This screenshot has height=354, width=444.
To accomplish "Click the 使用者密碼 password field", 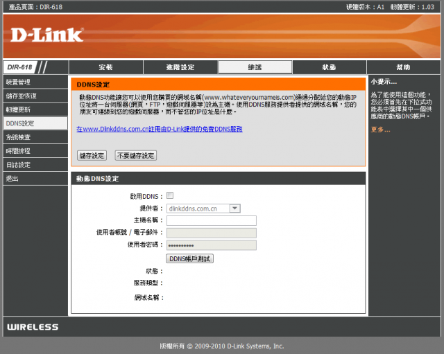I will pyautogui.click(x=212, y=245).
